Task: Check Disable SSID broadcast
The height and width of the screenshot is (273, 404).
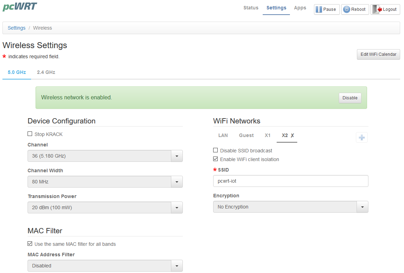Action: point(216,151)
